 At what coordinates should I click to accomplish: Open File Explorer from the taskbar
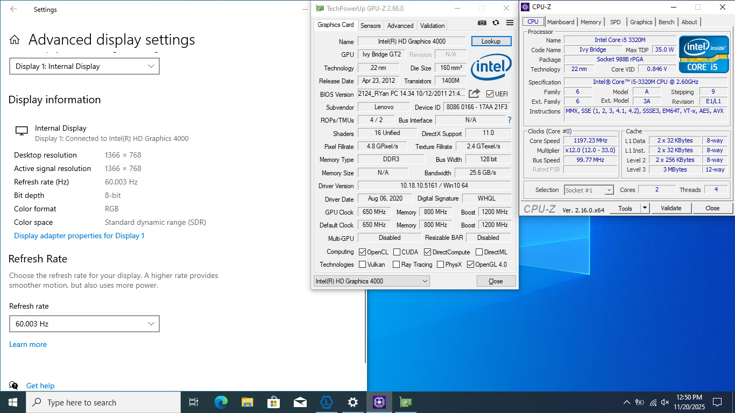(247, 402)
